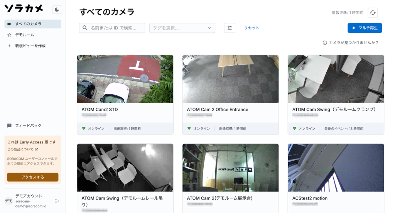
Task: Open the ACStest2 motion thumbnail
Action: [x=336, y=168]
